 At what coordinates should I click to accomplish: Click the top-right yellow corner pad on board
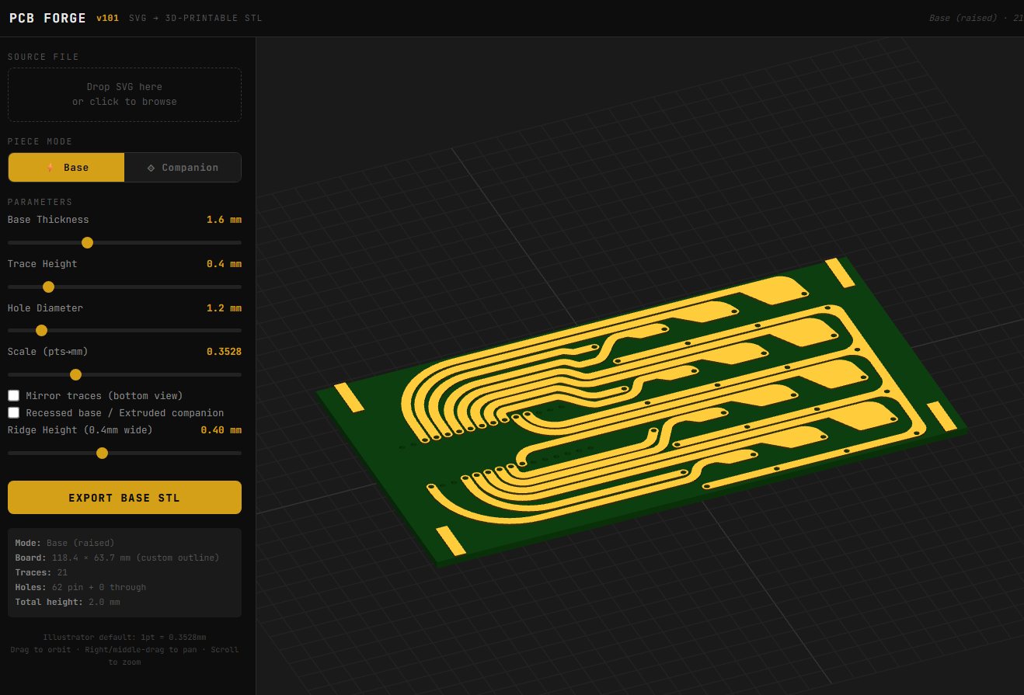click(840, 273)
